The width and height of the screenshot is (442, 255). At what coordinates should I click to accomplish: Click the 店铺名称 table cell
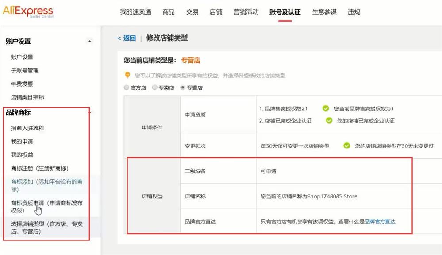[218, 196]
